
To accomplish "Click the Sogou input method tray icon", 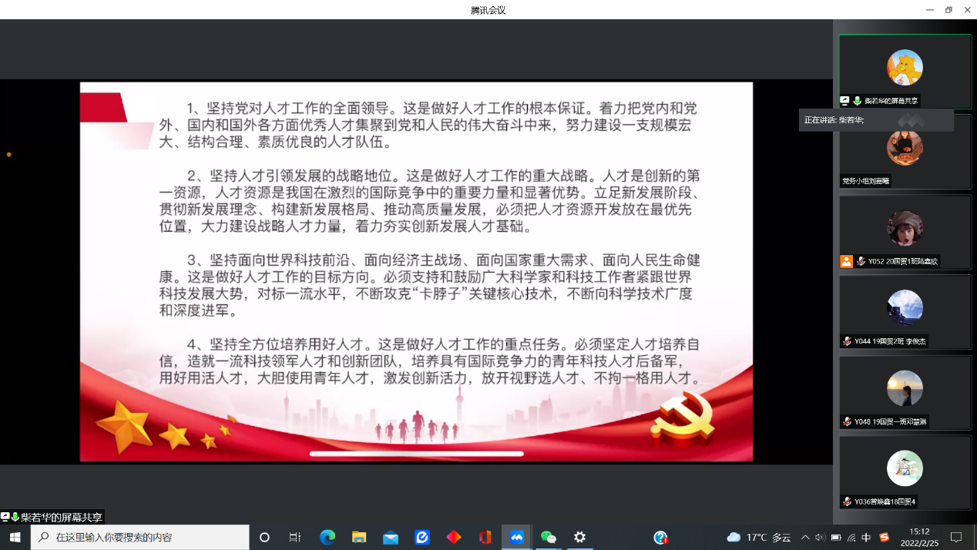I will point(884,537).
